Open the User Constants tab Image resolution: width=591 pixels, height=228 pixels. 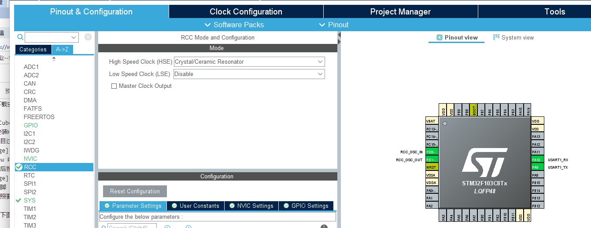coord(195,206)
